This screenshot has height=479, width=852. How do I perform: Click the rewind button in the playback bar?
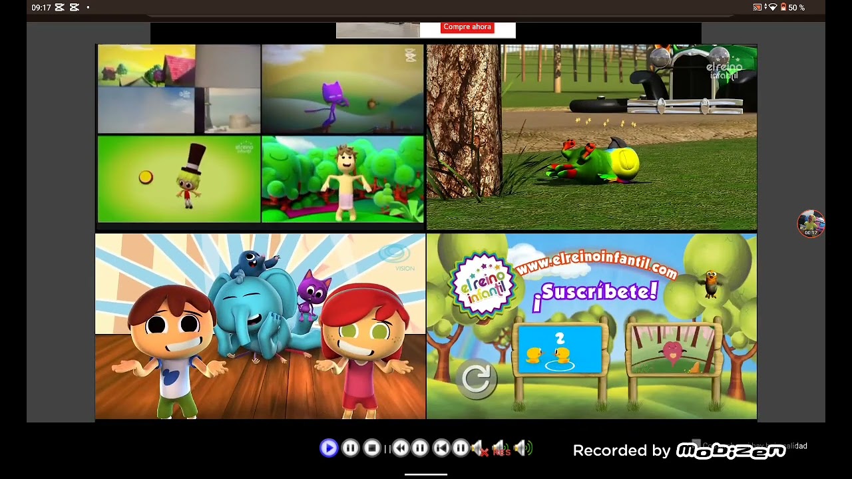pyautogui.click(x=400, y=448)
